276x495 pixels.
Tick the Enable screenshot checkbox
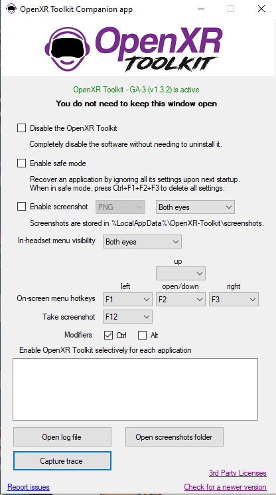click(x=21, y=207)
